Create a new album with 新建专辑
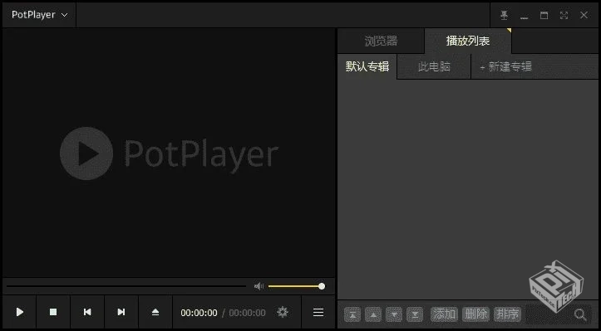The width and height of the screenshot is (601, 331). 505,67
